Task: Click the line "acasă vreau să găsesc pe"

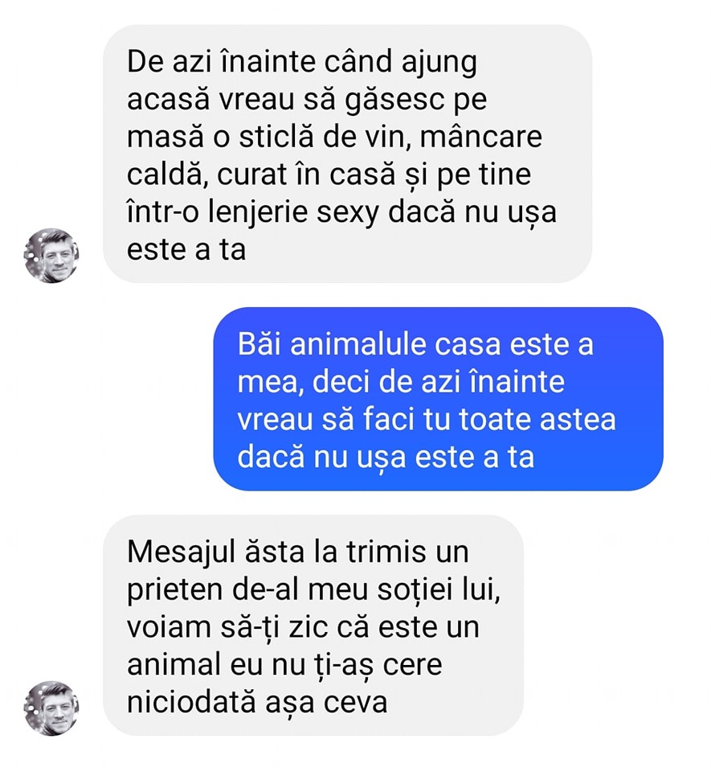Action: pyautogui.click(x=307, y=101)
